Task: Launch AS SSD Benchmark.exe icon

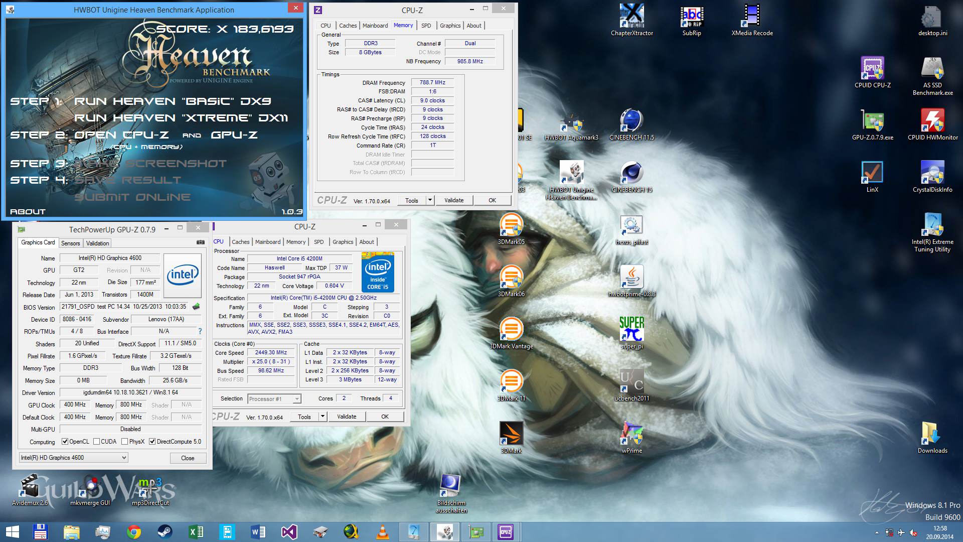Action: 932,76
